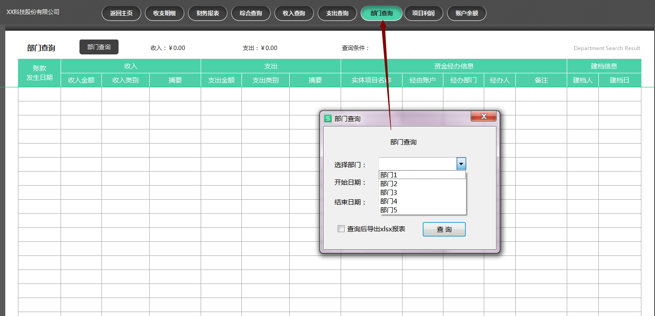Expand the 选择部门 dropdown arrow

461,164
